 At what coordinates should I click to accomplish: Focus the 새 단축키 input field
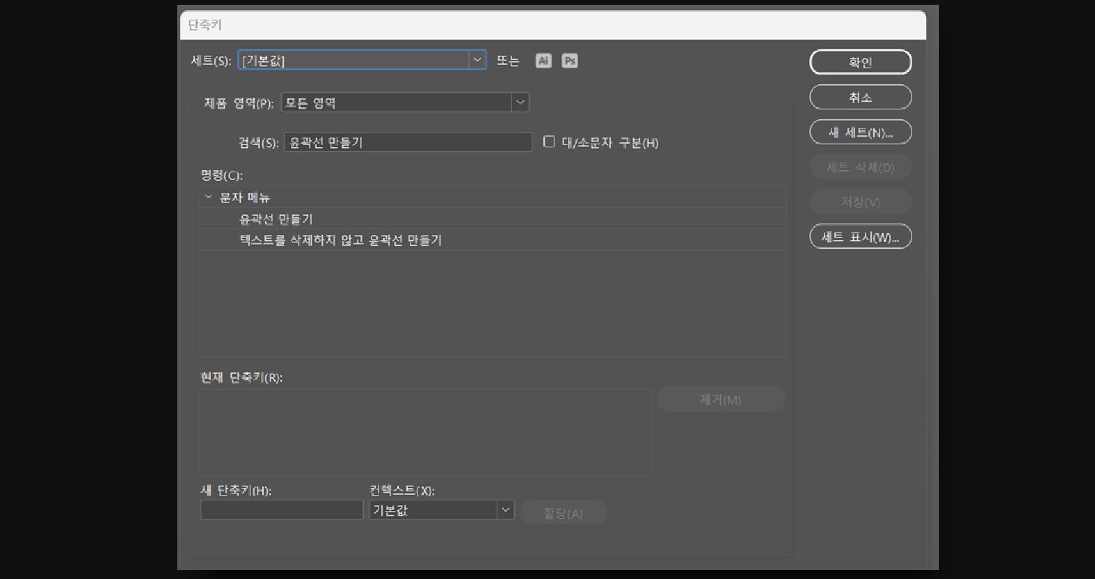click(281, 510)
